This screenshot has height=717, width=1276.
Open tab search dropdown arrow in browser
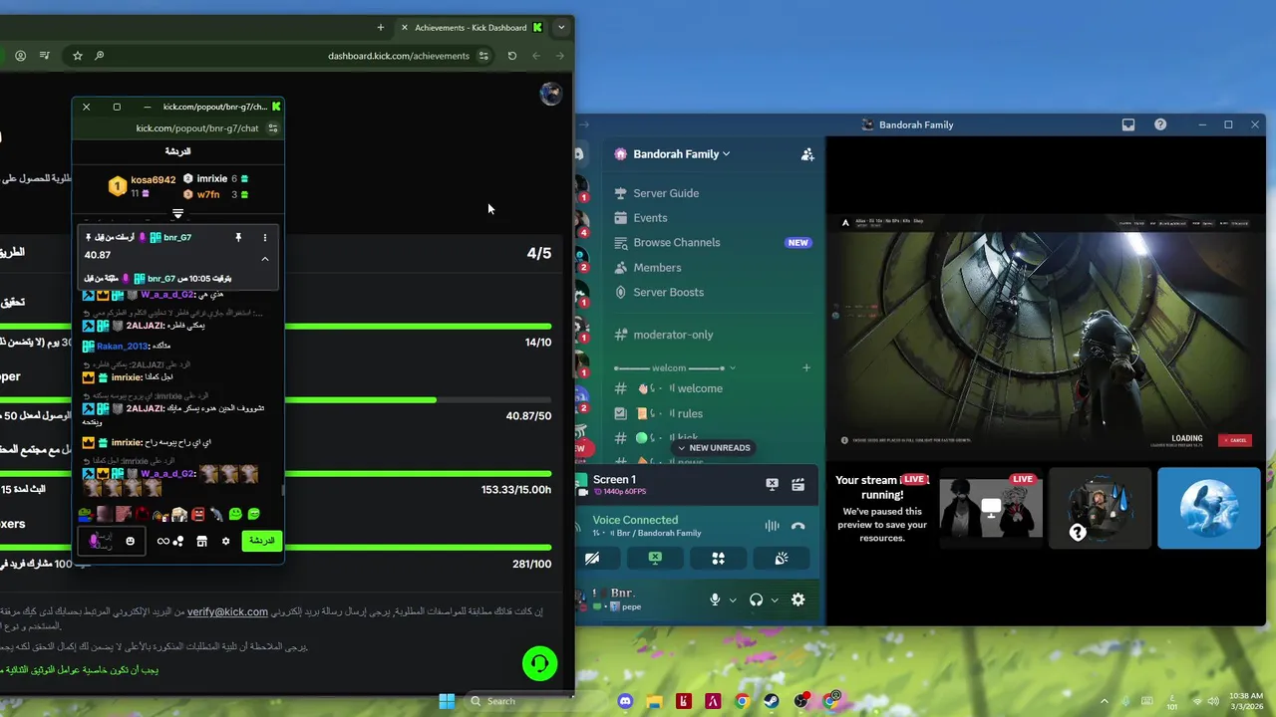click(x=561, y=27)
